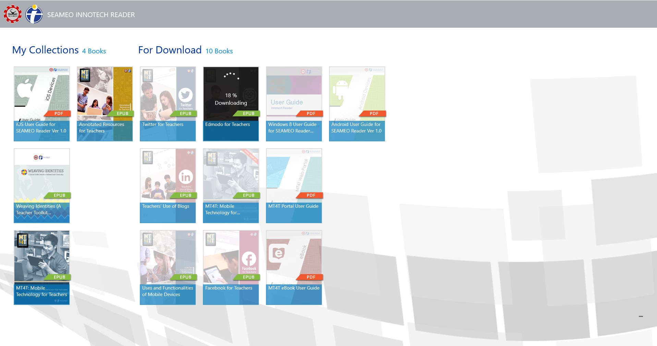
Task: Download the Windows 8 User Guide book
Action: [294, 104]
